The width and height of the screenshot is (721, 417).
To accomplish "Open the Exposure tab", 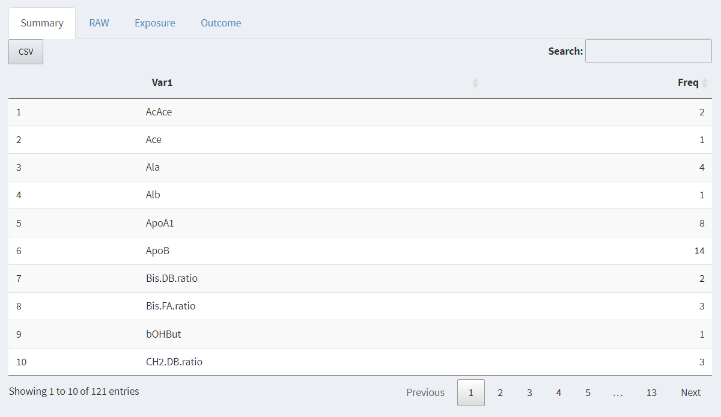I will pos(155,23).
